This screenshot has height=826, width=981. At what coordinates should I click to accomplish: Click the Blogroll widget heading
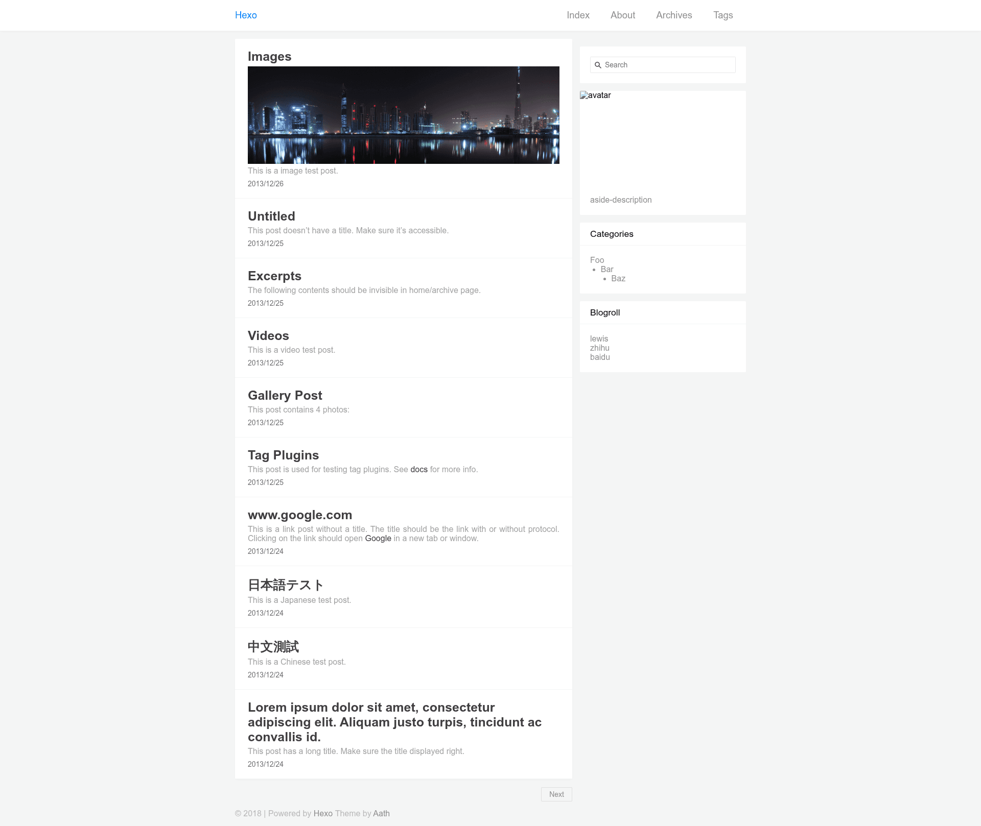(605, 312)
